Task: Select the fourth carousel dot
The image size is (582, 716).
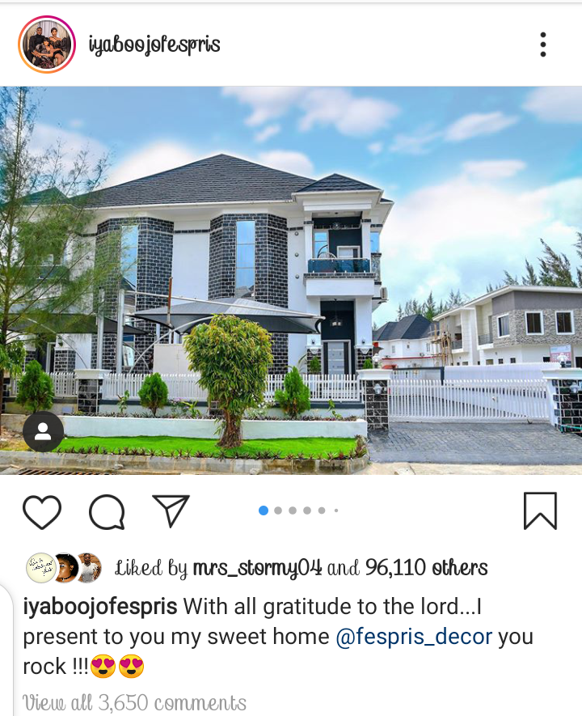Action: [307, 511]
